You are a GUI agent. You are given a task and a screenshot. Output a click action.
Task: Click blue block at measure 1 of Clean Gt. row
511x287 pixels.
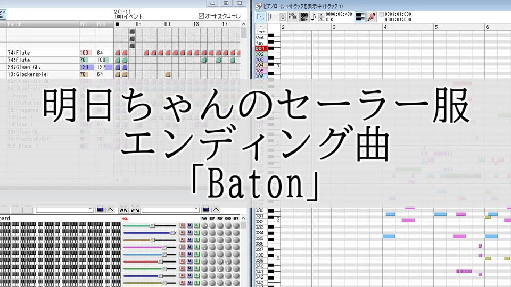pyautogui.click(x=118, y=67)
